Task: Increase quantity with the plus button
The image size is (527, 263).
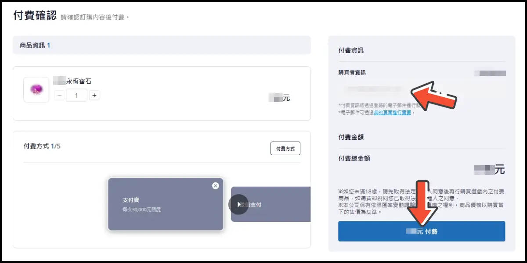Action: tap(94, 95)
